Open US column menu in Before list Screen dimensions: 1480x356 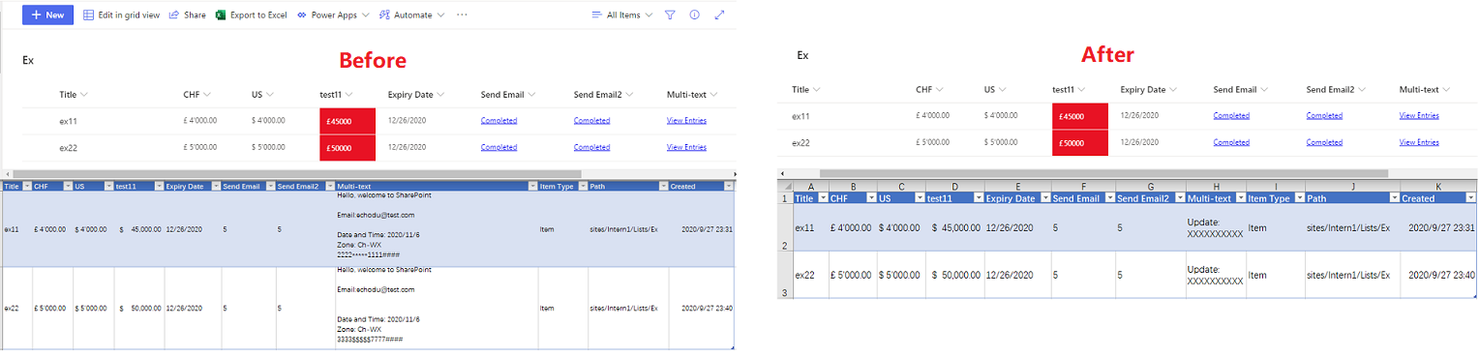coord(262,95)
